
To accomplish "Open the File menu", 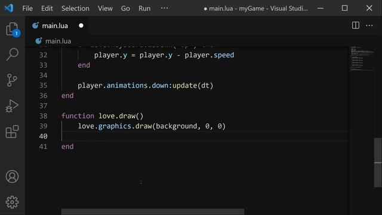I will click(x=27, y=8).
